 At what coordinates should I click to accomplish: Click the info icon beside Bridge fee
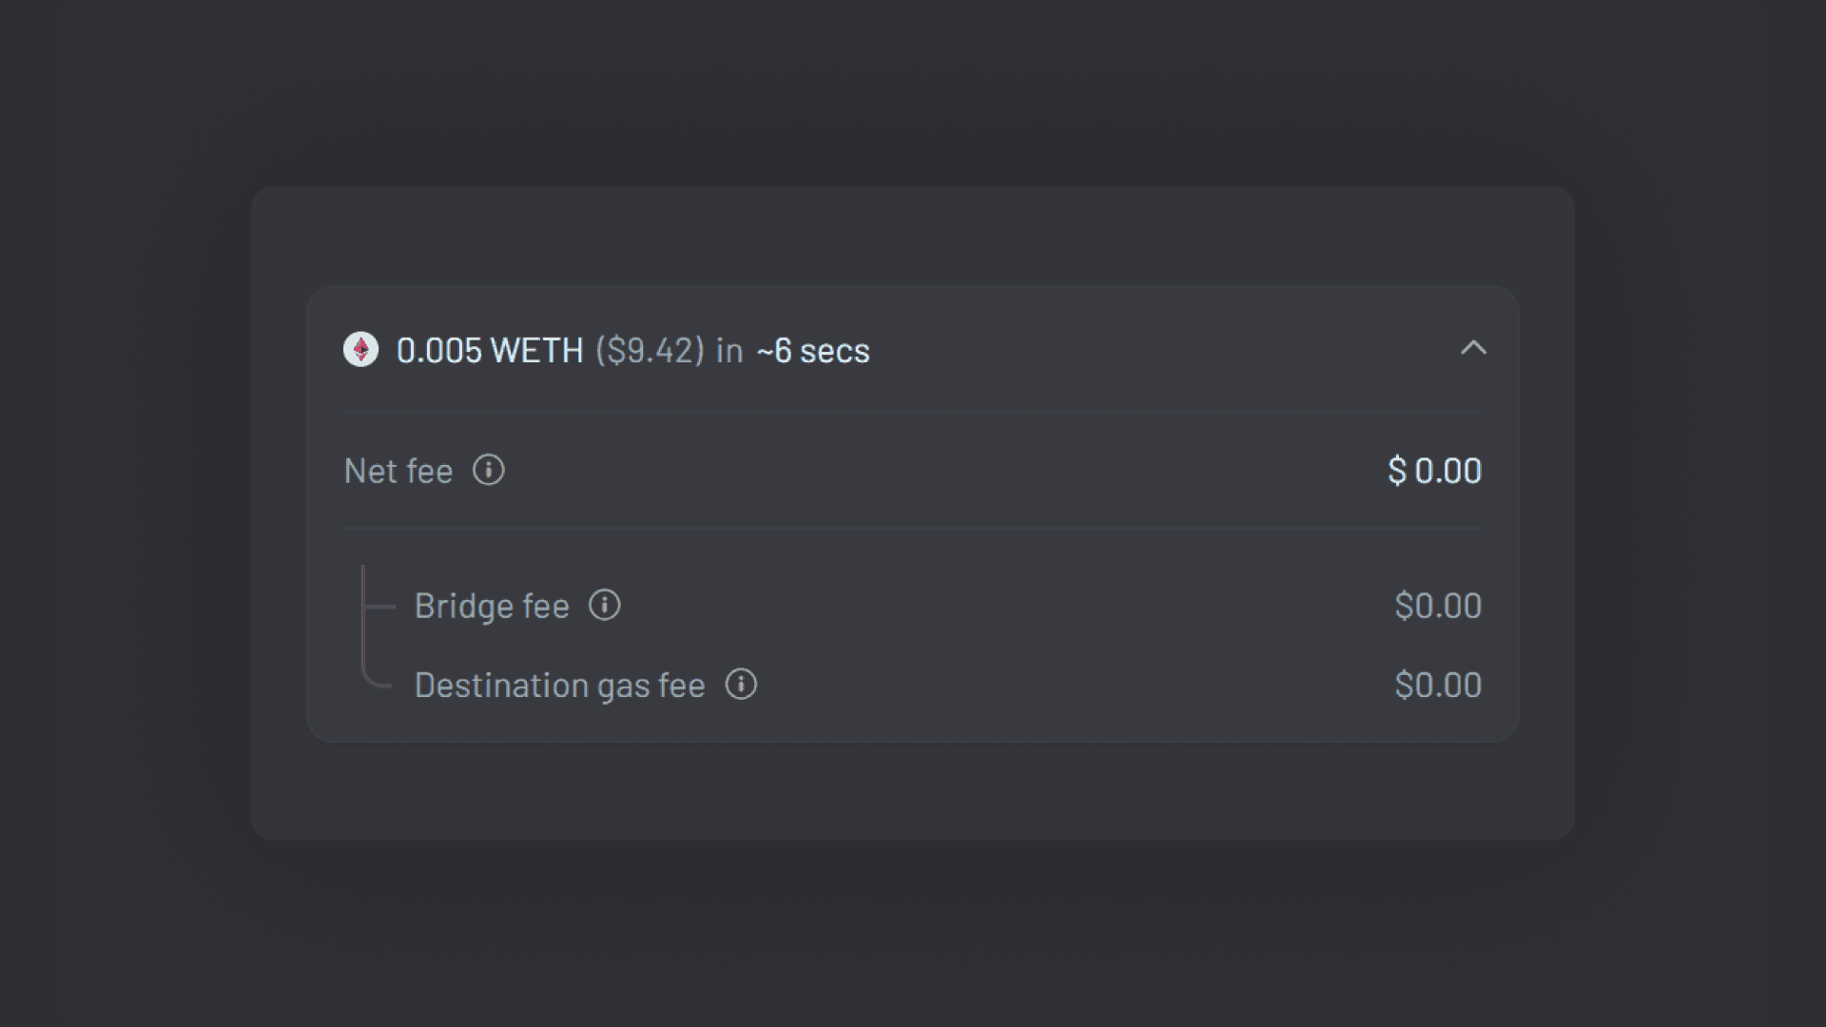tap(605, 605)
